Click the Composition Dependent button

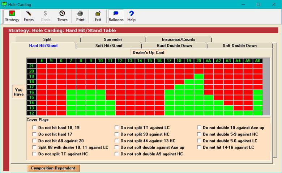point(53,168)
